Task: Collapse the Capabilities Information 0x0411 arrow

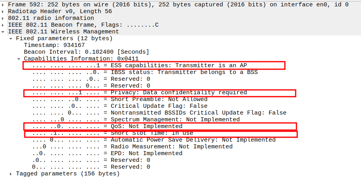Action: click(19, 58)
